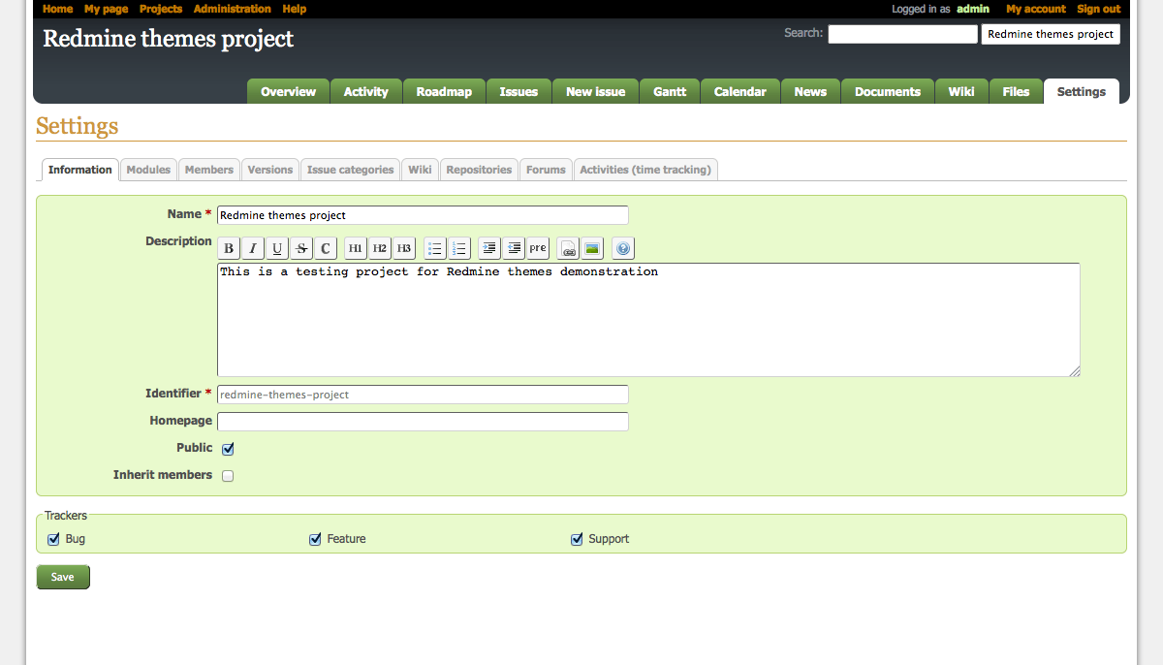This screenshot has width=1163, height=665.
Task: Insert inline code with C button
Action: tap(326, 249)
